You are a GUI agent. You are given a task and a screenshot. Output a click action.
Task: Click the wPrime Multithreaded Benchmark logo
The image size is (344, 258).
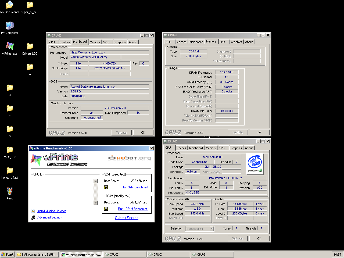tap(59, 159)
